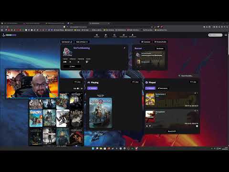Click the edit icon on the Borderlands entry
The width and height of the screenshot is (229, 172).
(195, 93)
